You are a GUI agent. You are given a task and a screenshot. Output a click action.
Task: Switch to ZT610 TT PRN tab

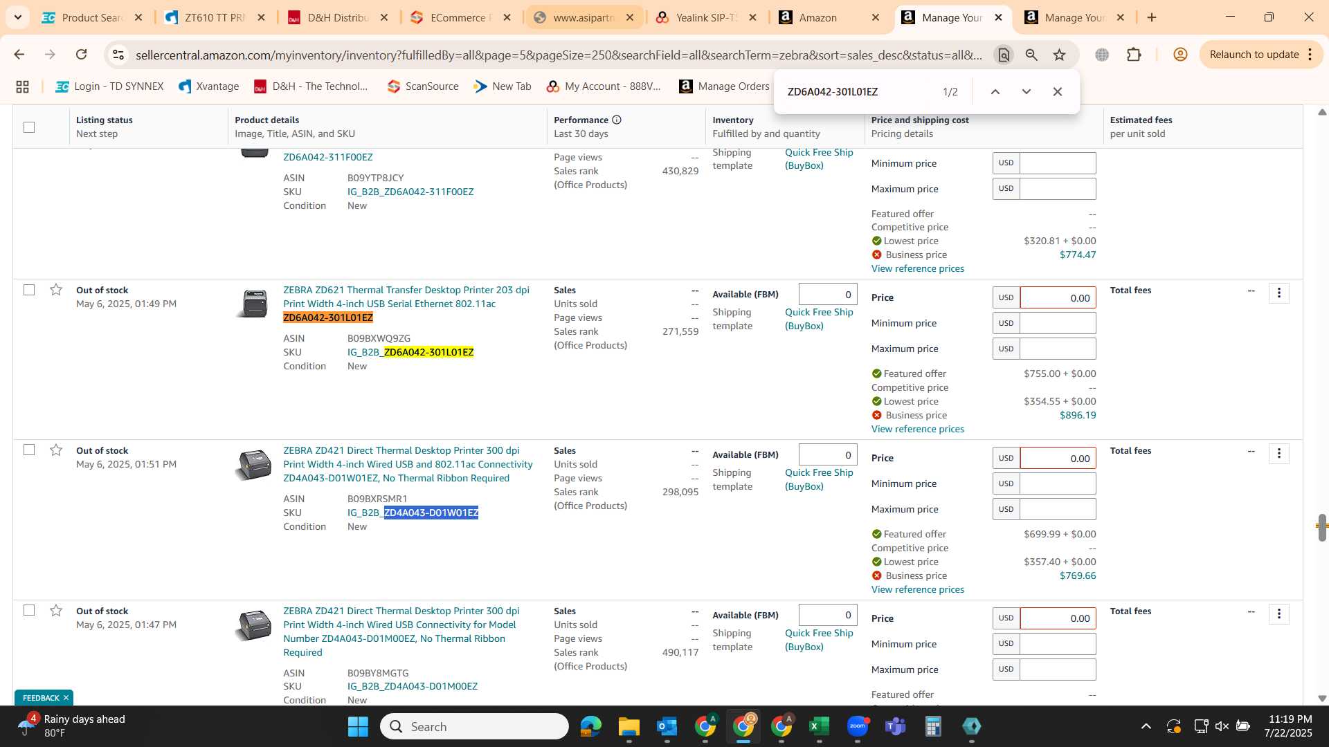tap(215, 17)
